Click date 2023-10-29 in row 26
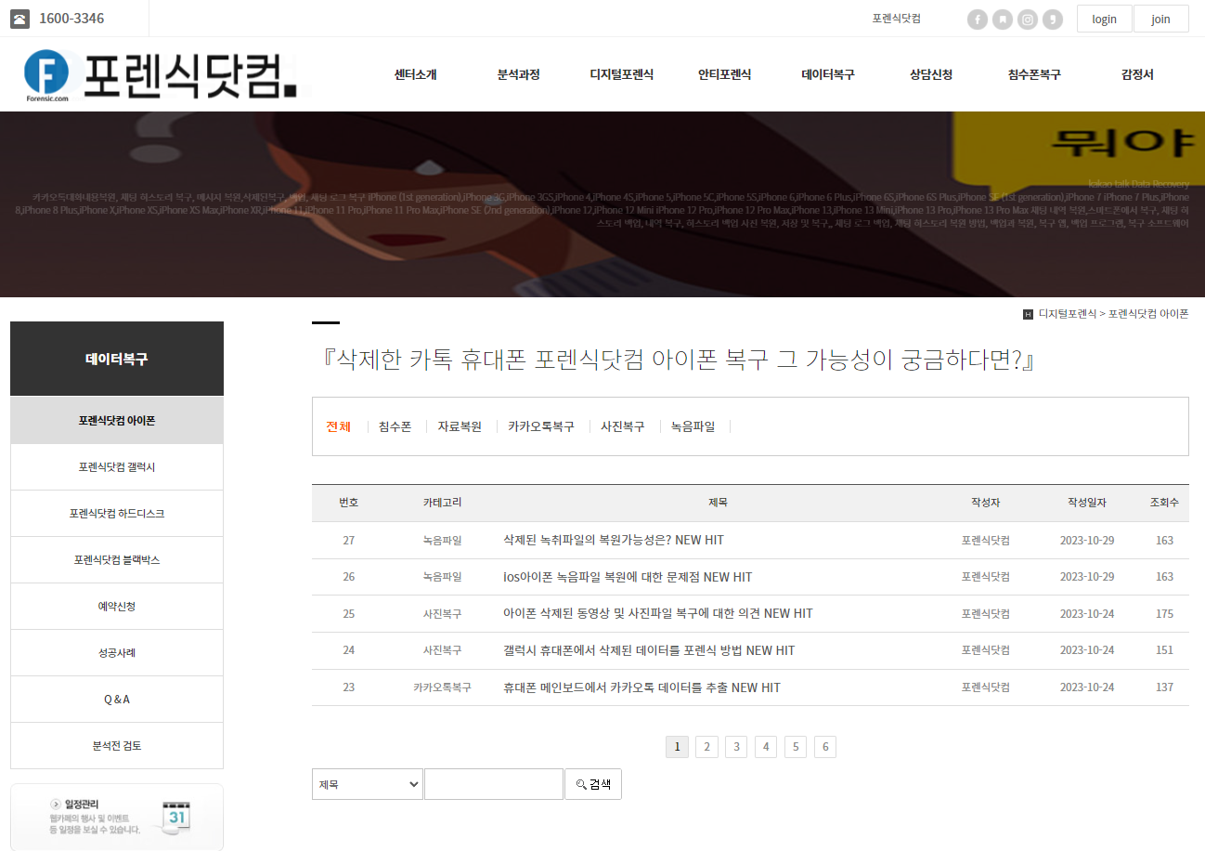This screenshot has height=851, width=1205. tap(1087, 577)
